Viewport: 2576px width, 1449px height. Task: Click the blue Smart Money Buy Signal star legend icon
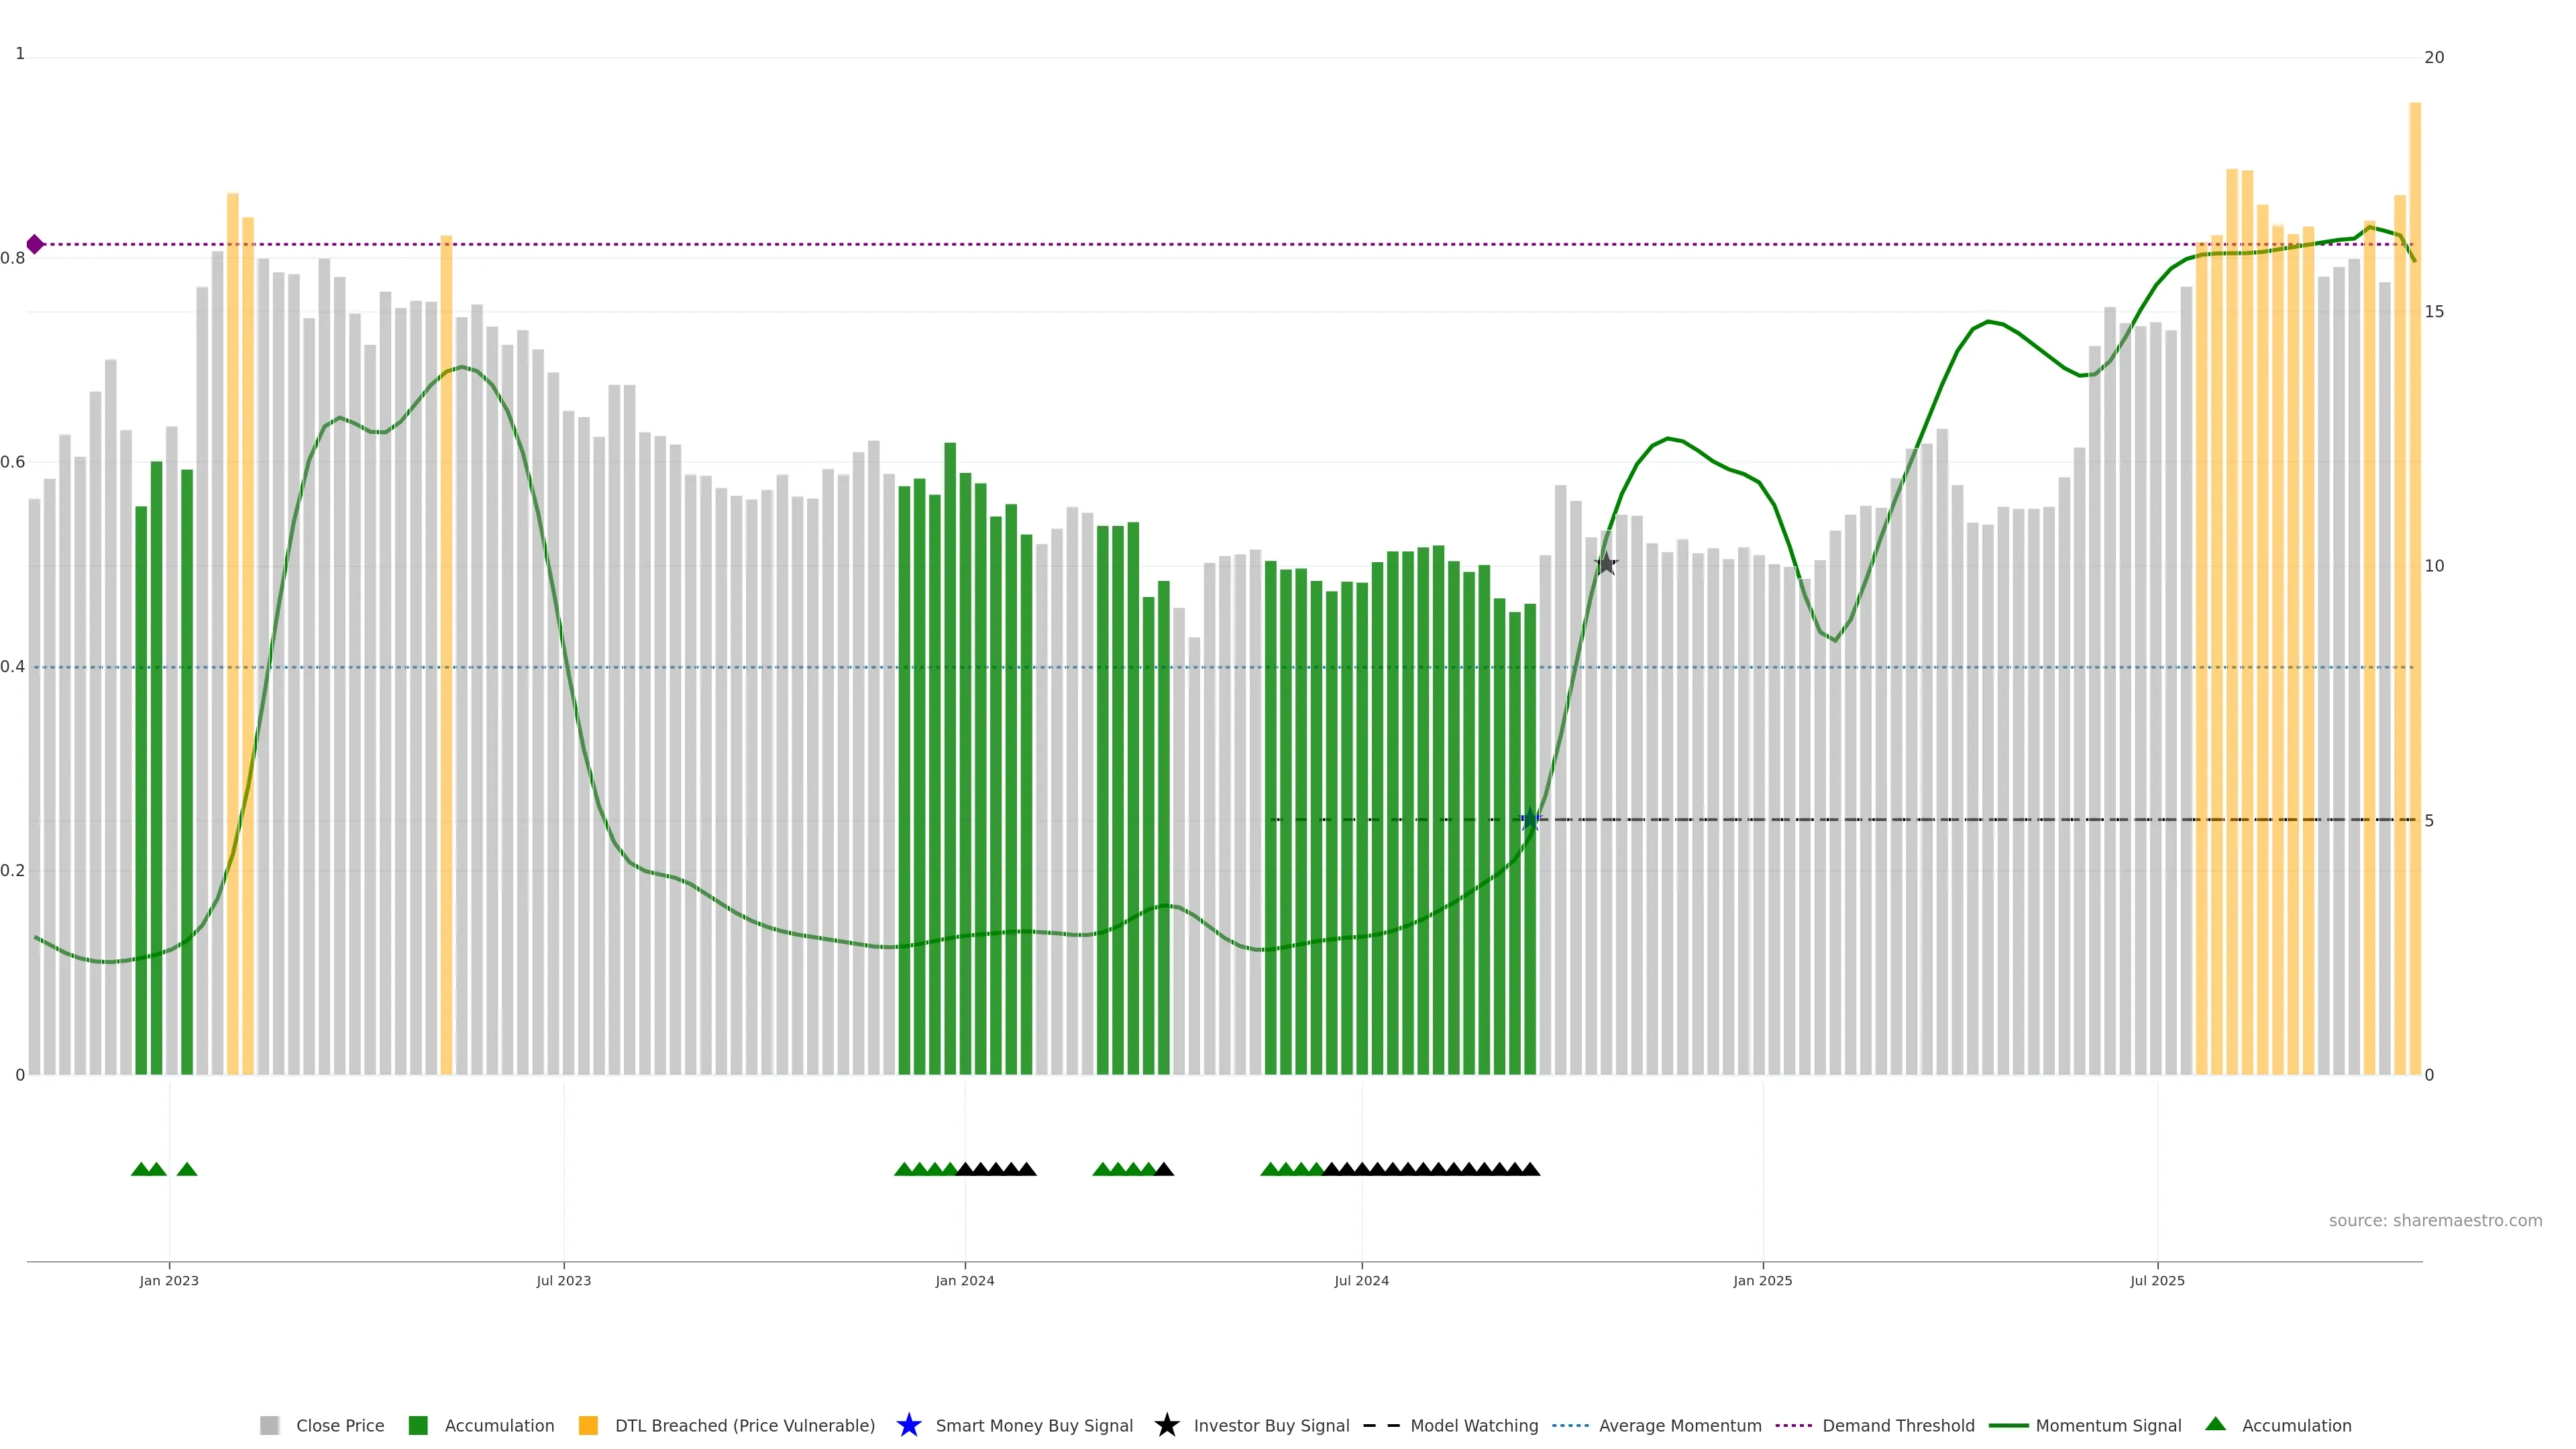pyautogui.click(x=908, y=1425)
